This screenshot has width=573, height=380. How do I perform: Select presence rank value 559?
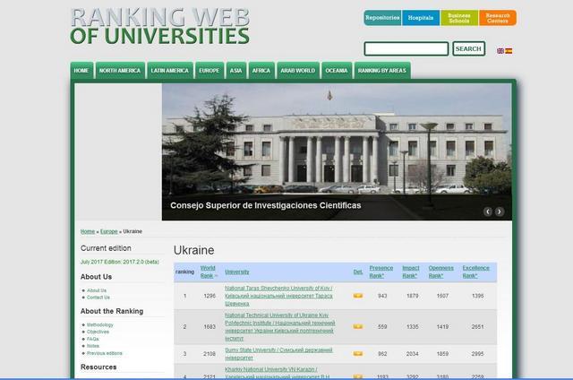coord(382,326)
